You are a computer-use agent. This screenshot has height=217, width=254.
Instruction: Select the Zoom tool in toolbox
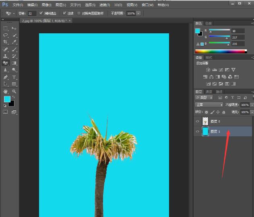click(x=14, y=91)
